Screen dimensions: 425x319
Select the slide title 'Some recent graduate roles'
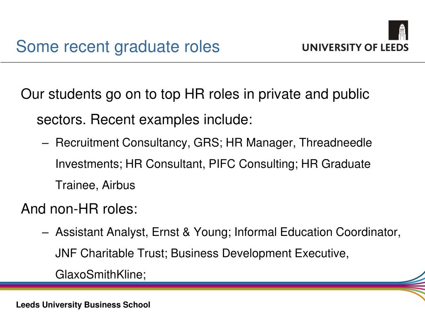click(x=117, y=47)
